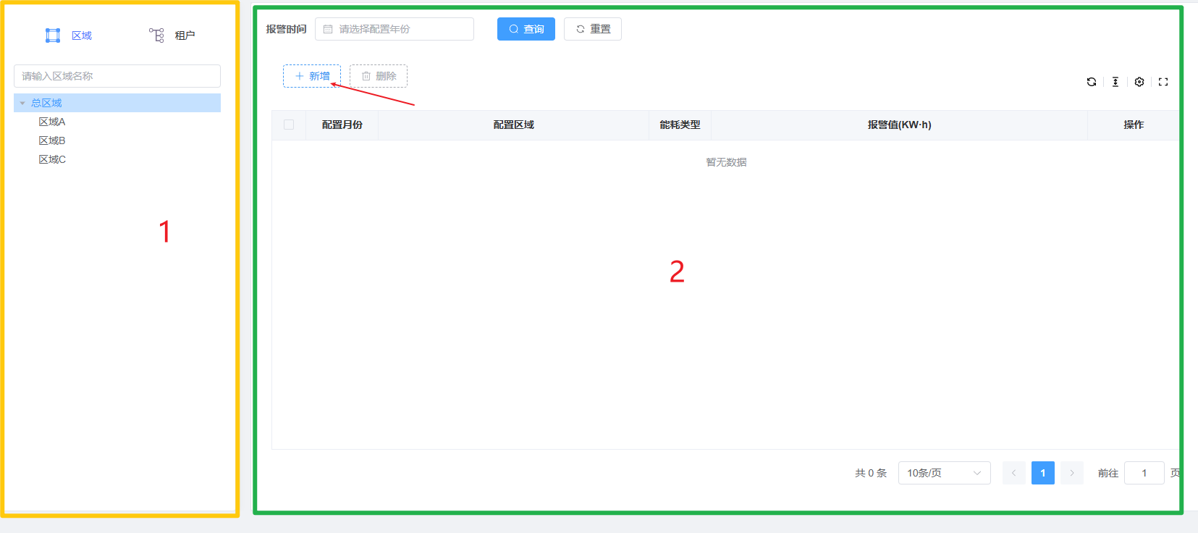Click the 配置月份 column header
The width and height of the screenshot is (1198, 533).
(342, 125)
